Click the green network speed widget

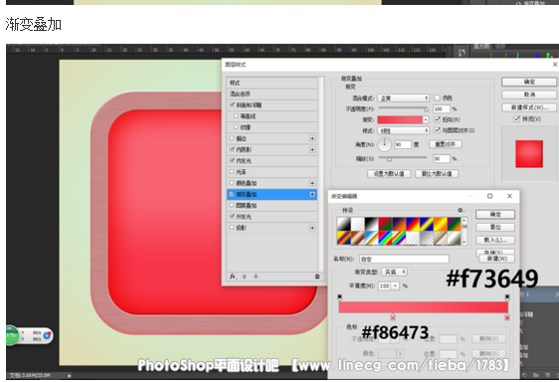(x=29, y=335)
